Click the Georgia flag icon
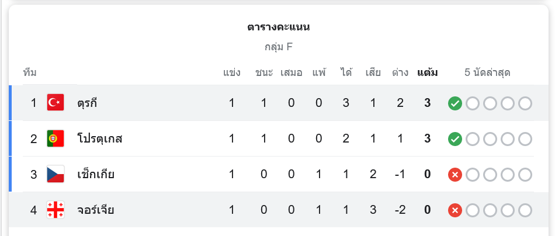 (56, 210)
